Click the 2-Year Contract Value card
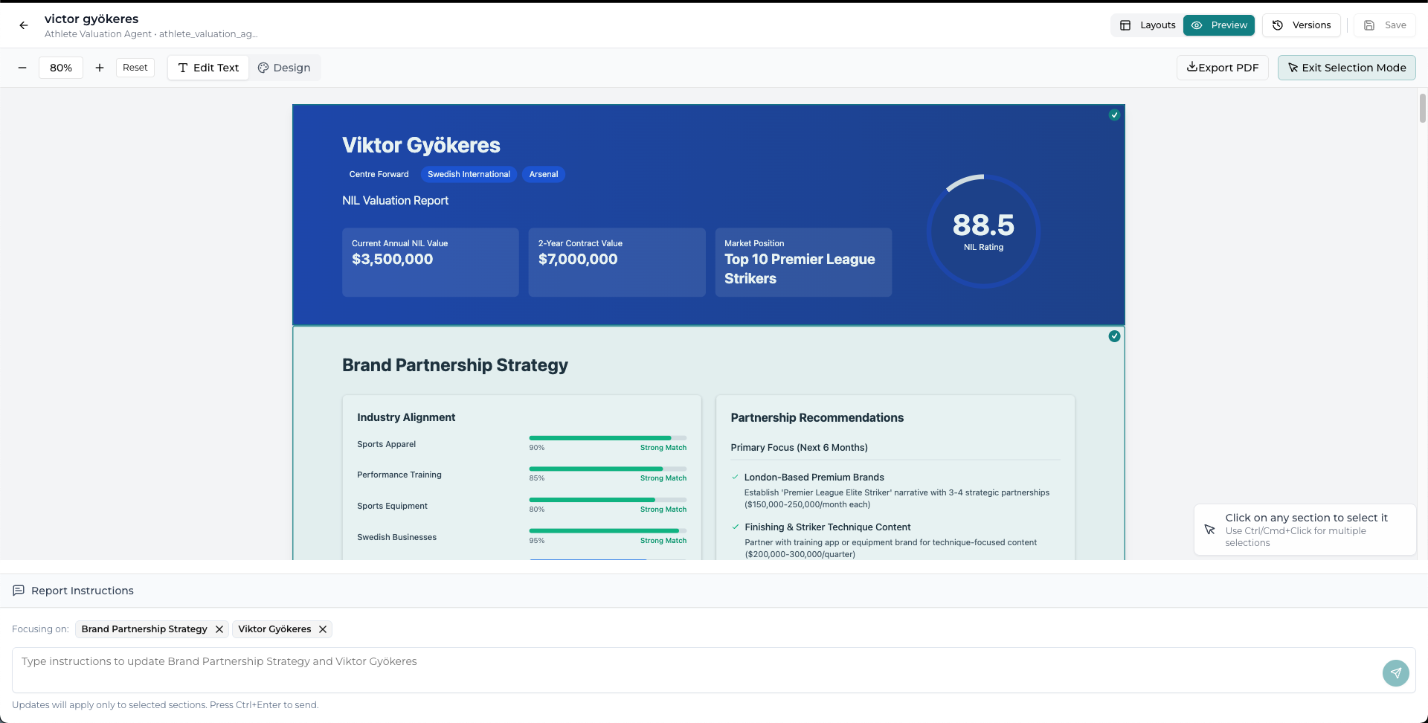 pos(617,263)
